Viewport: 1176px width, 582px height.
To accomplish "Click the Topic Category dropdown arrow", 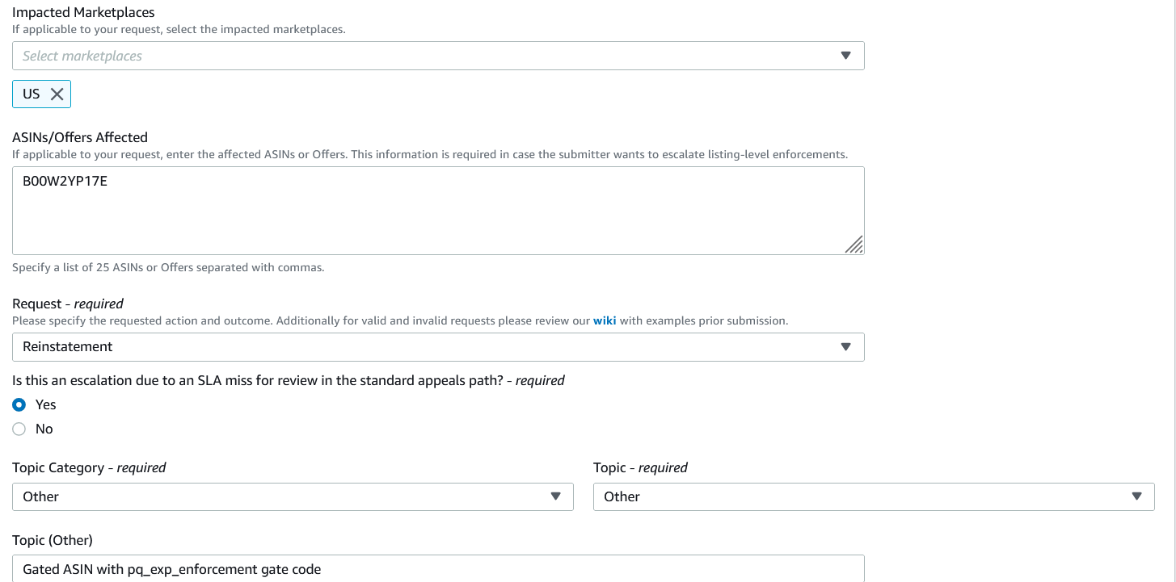I will (555, 496).
